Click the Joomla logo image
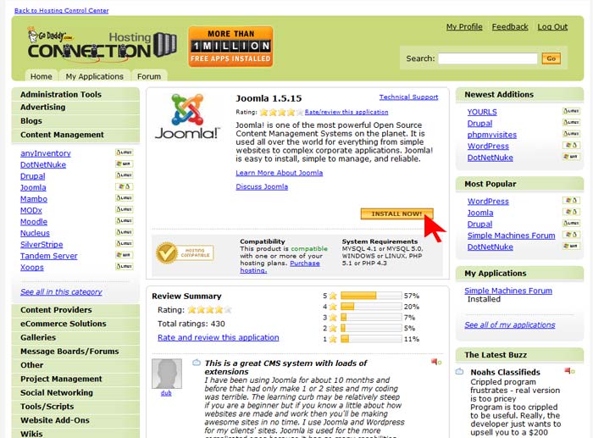 point(187,117)
